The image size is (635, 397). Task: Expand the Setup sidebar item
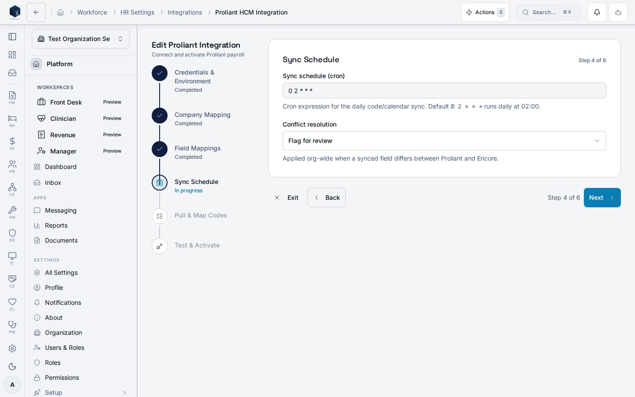point(80,393)
